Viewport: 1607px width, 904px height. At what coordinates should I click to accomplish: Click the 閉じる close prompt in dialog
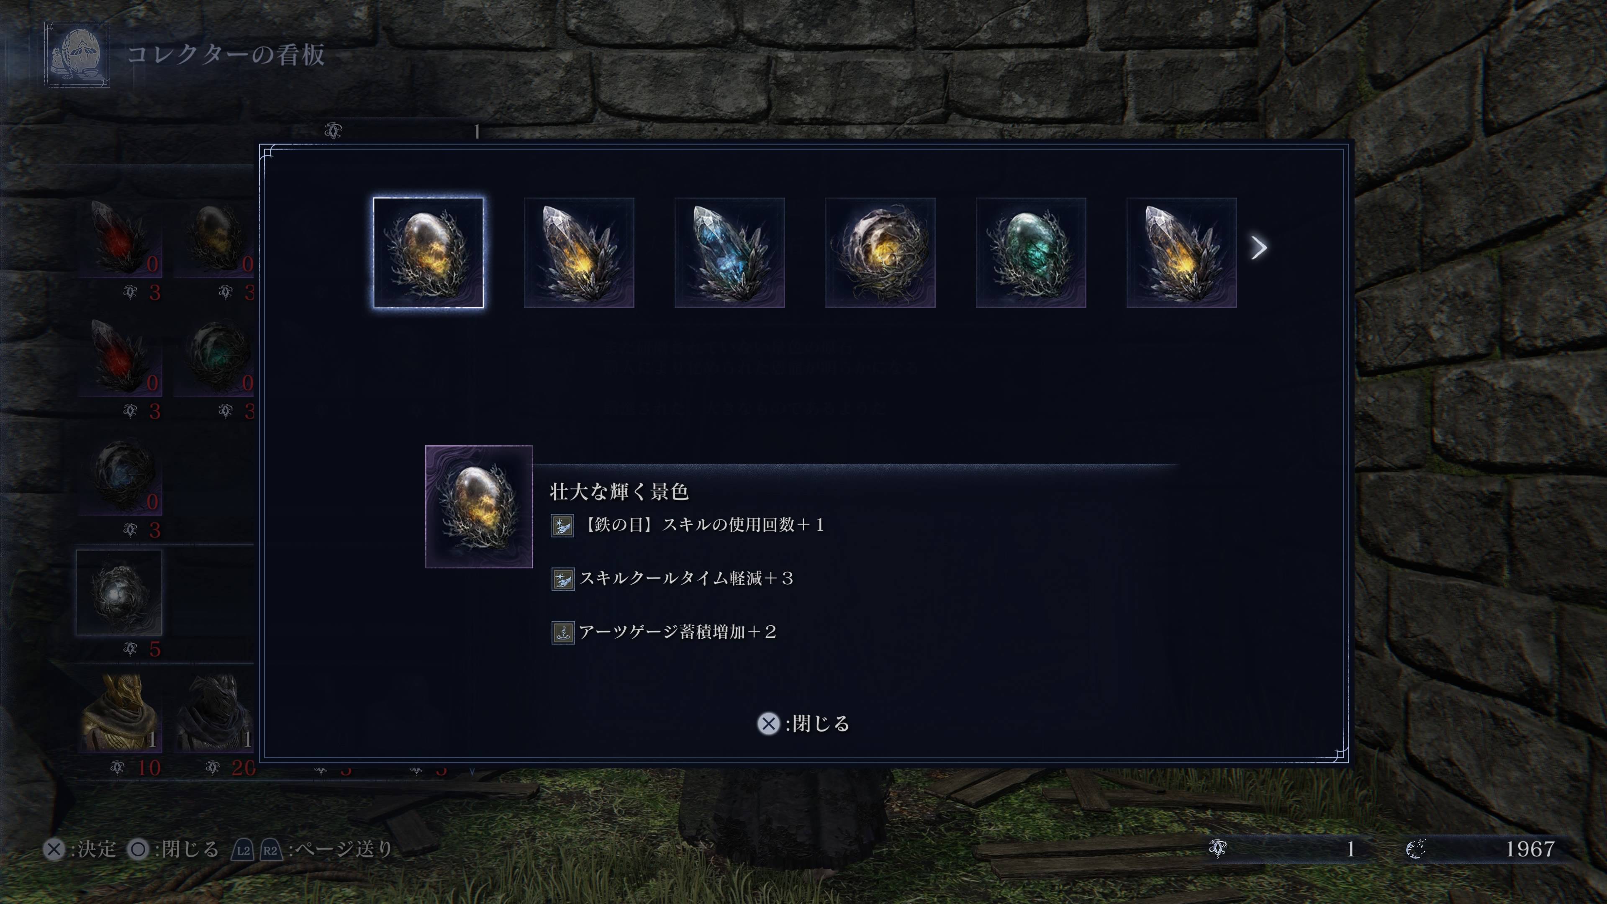point(803,724)
